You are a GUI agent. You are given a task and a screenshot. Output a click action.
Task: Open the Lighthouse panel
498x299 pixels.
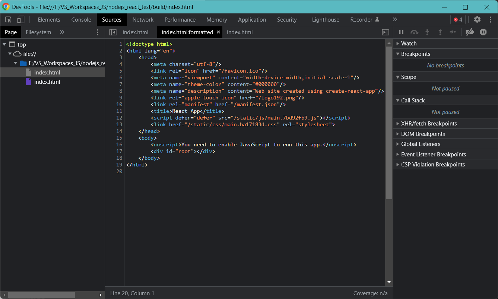tap(326, 20)
